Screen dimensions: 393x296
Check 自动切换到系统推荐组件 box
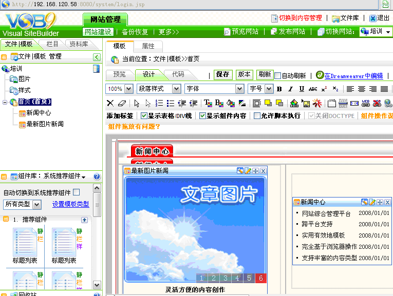pos(77,192)
